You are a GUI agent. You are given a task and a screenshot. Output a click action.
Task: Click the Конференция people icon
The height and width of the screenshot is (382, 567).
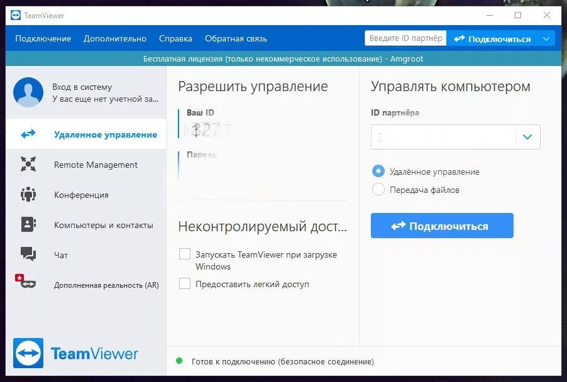[28, 194]
